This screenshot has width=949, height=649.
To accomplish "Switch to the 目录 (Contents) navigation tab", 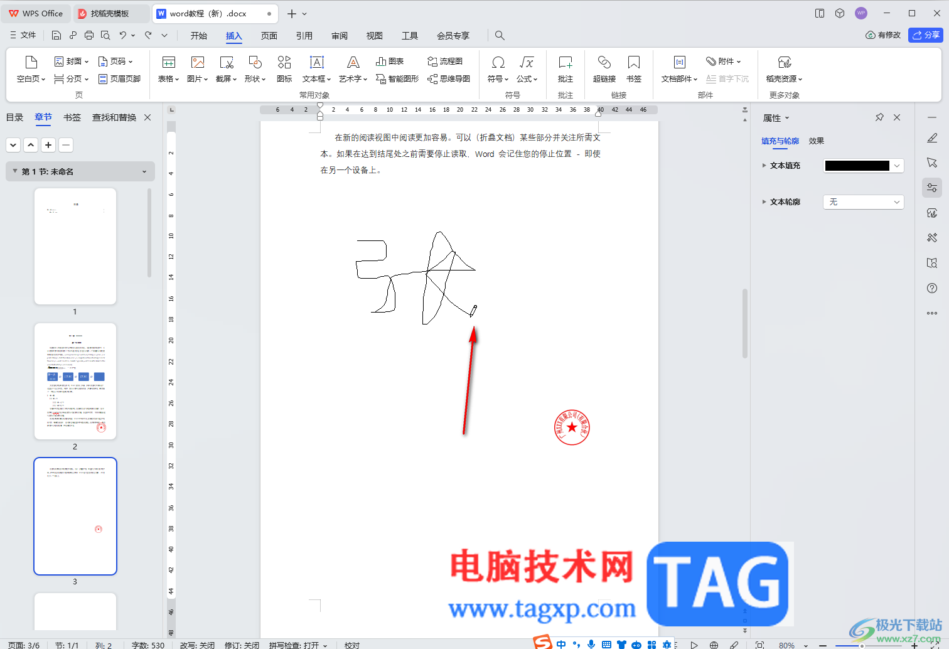I will (14, 117).
